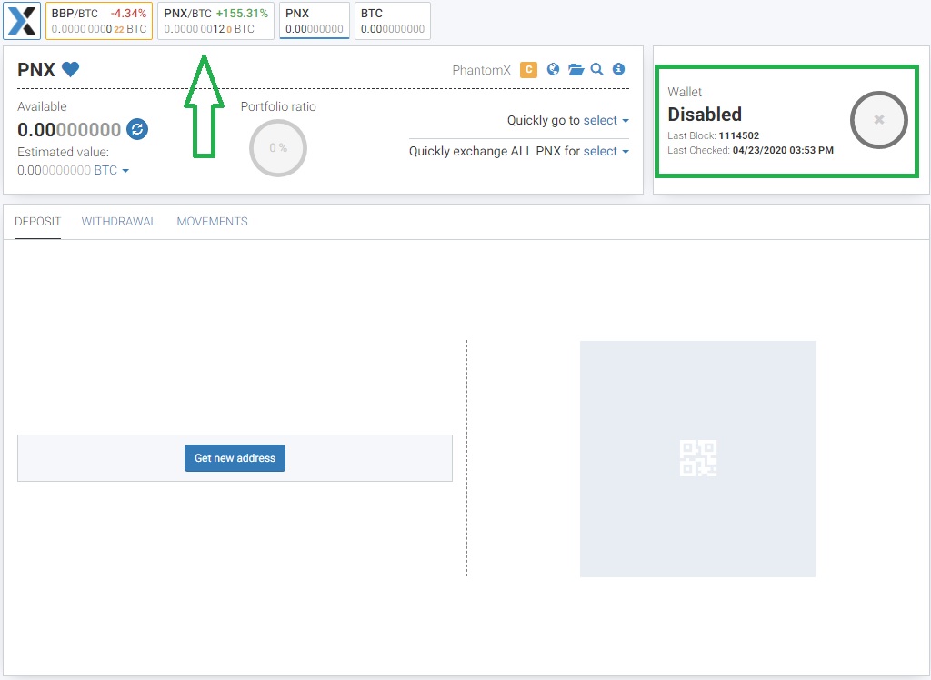
Task: Open the folder icon beside PhantomX
Action: 576,69
